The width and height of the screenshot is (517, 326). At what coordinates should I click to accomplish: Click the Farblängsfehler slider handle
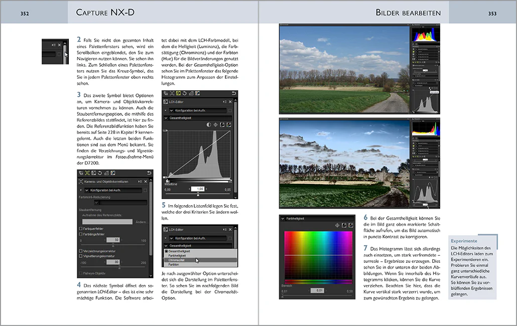tap(113, 245)
